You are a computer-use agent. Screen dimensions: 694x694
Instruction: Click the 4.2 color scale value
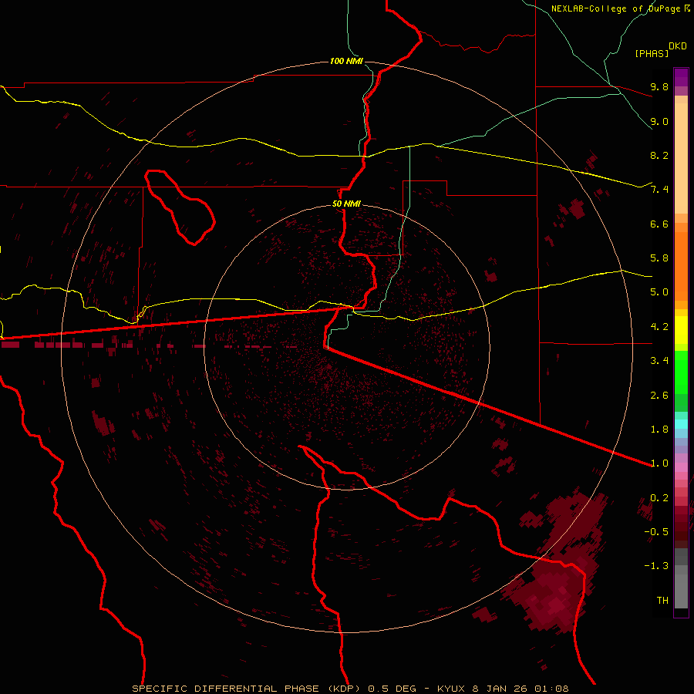tap(659, 327)
